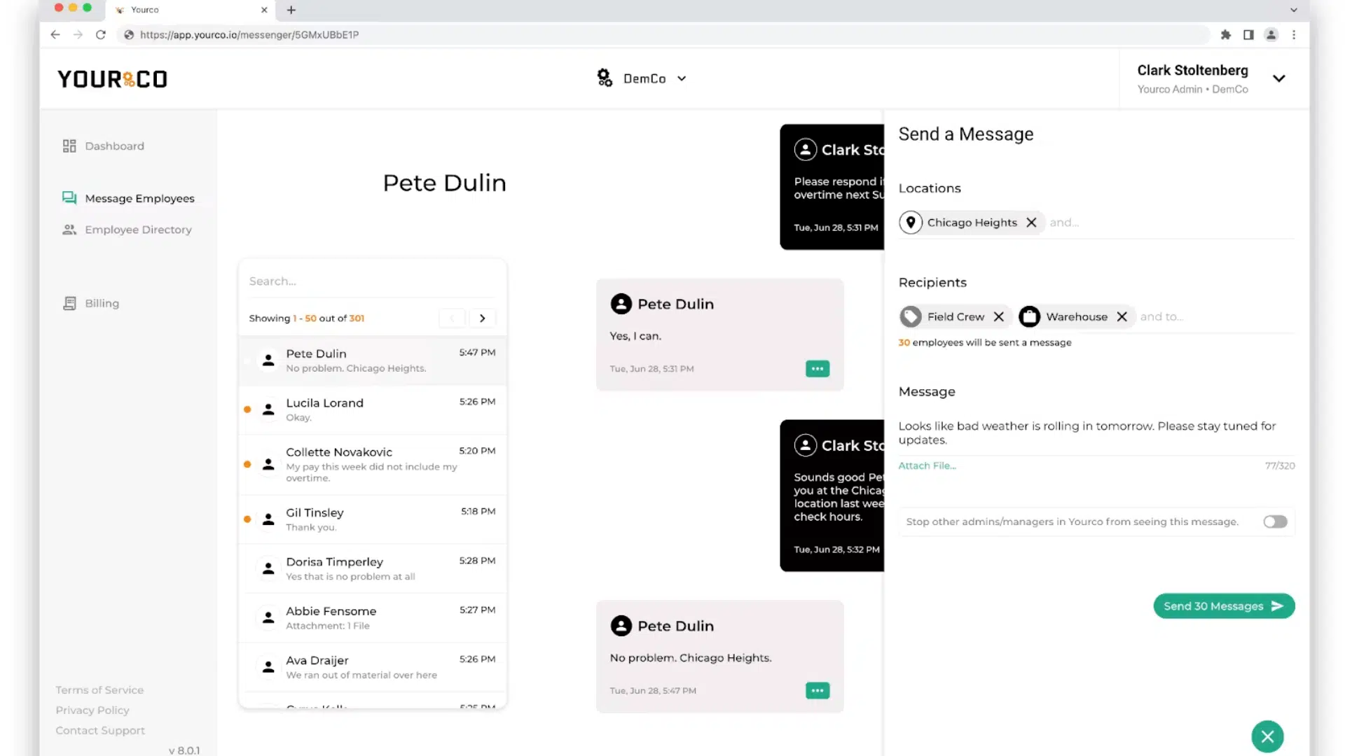1345x756 pixels.
Task: Open the browser profile icon
Action: click(x=1271, y=34)
